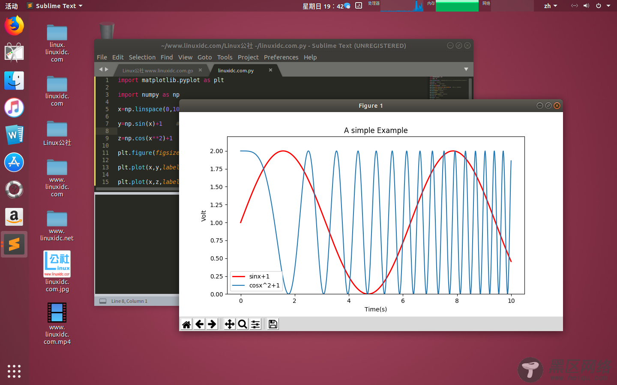The image size is (617, 385).
Task: Click the volume speaker icon in top bar
Action: click(x=586, y=6)
